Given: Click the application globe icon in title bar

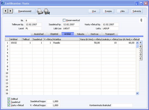Looking at the screenshot, I should (3, 3).
